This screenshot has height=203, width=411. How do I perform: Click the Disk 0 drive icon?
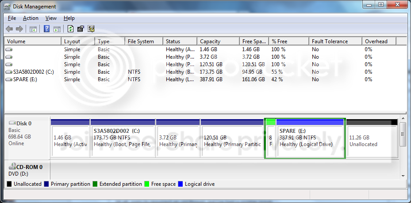pos(12,123)
